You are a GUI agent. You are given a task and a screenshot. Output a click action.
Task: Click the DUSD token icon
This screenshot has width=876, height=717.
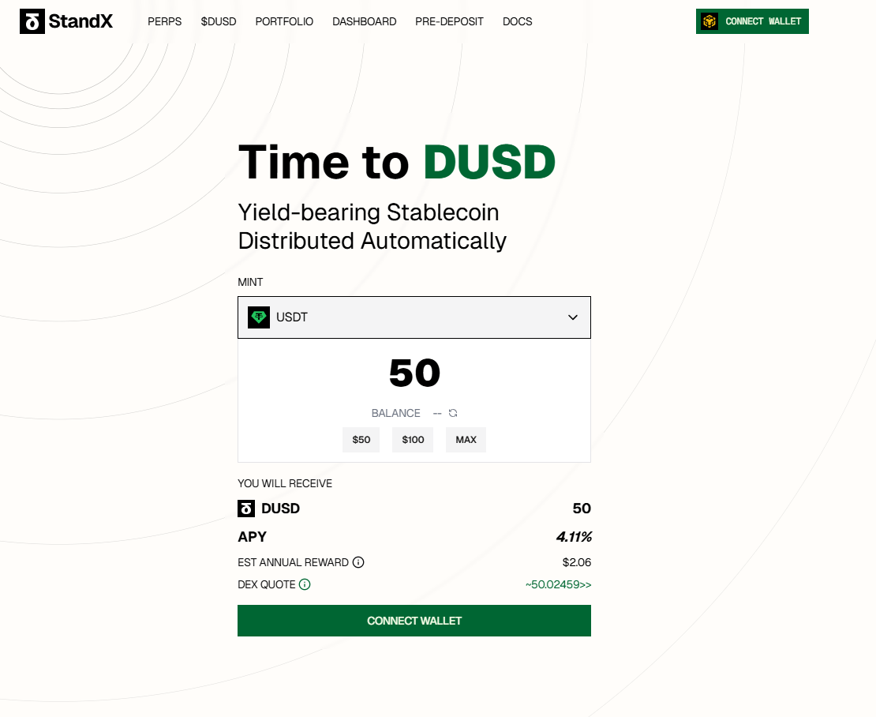[246, 509]
